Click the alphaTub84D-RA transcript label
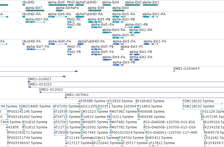The width and height of the screenshot is (224, 147). click(x=89, y=14)
